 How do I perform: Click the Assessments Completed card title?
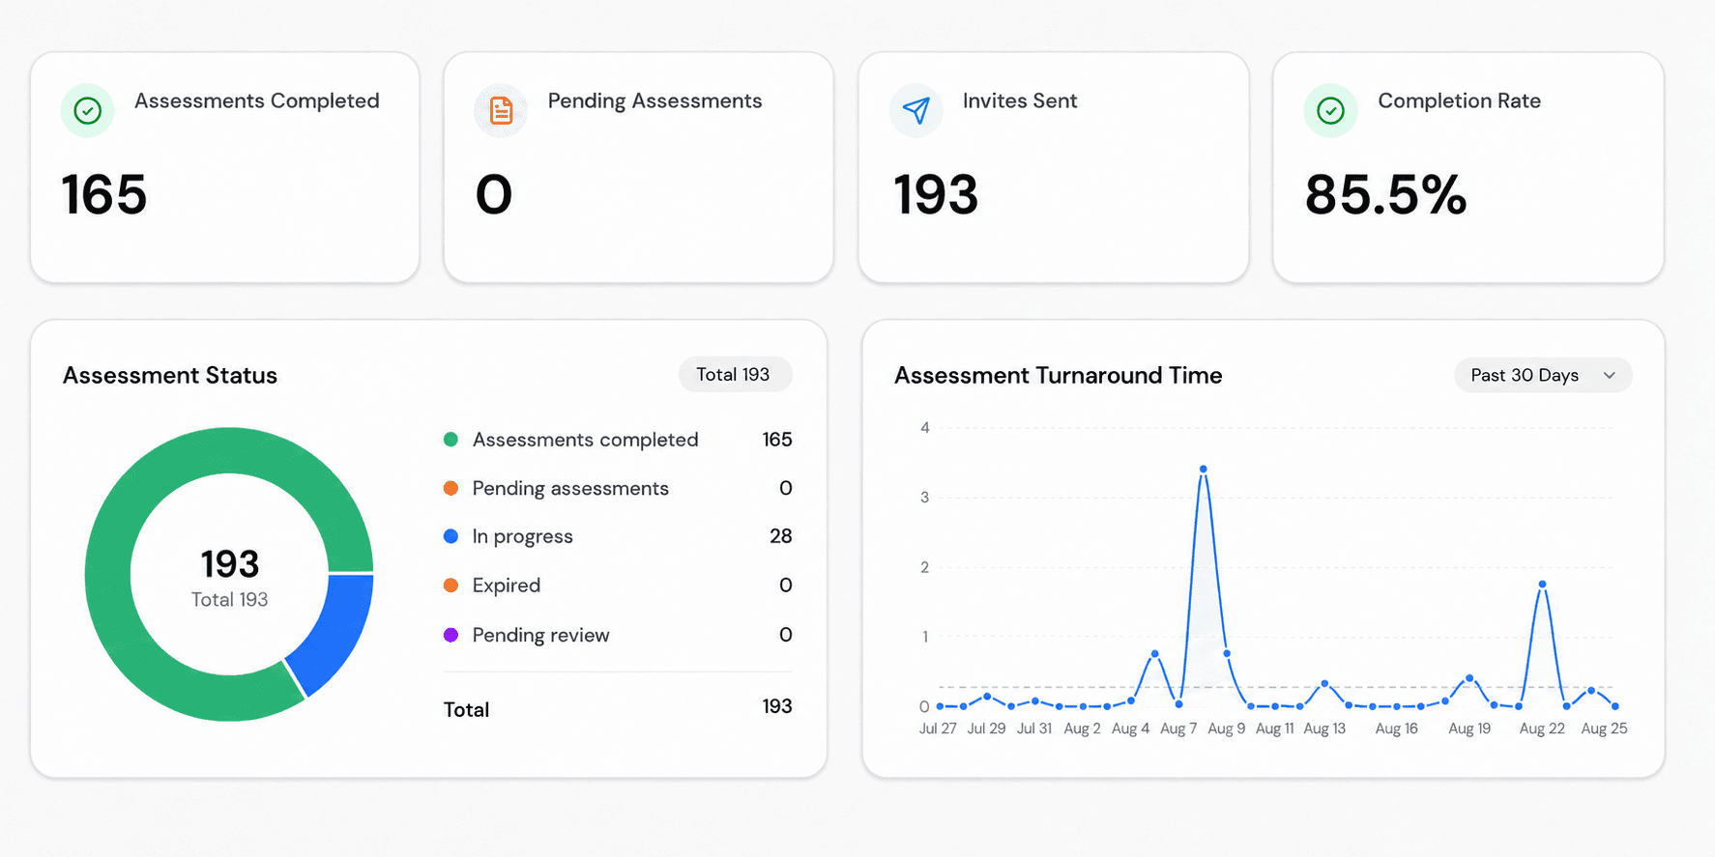(x=257, y=100)
